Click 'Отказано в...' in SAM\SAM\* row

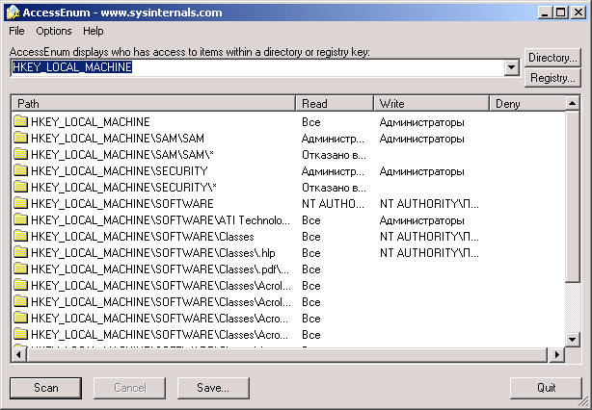[334, 155]
